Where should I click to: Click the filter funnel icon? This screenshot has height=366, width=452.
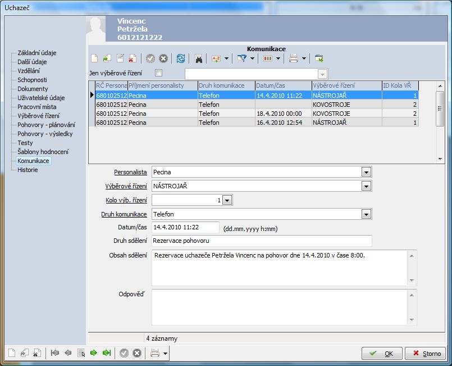coord(242,58)
